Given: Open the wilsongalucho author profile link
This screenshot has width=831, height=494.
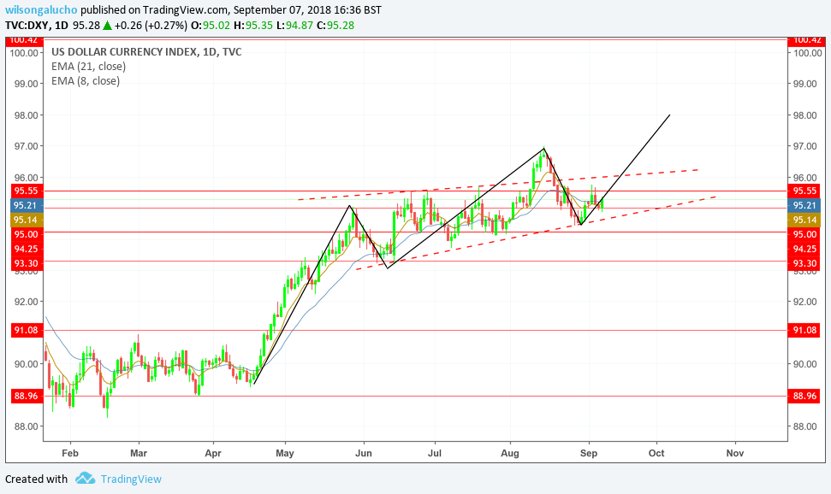Looking at the screenshot, I should [41, 10].
